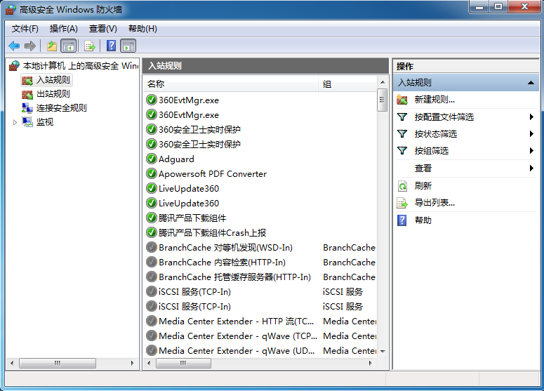Click the rule list scroll down arrow
544x391 pixels.
(383, 352)
